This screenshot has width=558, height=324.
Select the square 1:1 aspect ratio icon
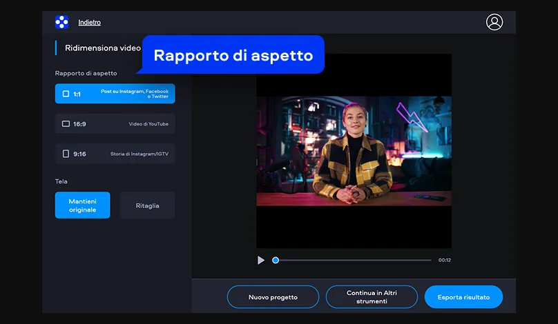pyautogui.click(x=66, y=94)
